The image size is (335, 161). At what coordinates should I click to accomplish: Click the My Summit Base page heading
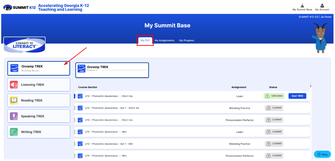click(167, 25)
